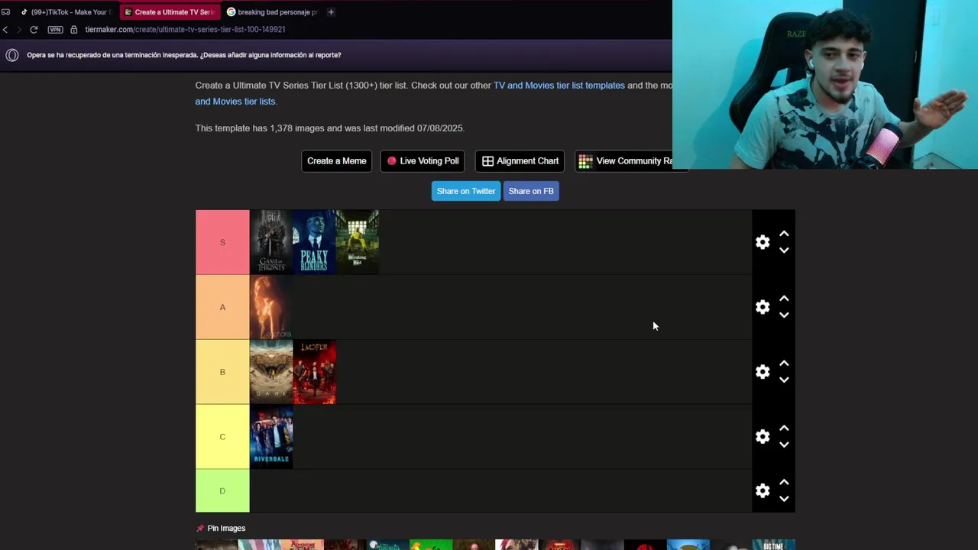The height and width of the screenshot is (550, 978).
Task: Switch to breaking bad personaje Google tab
Action: pyautogui.click(x=272, y=12)
